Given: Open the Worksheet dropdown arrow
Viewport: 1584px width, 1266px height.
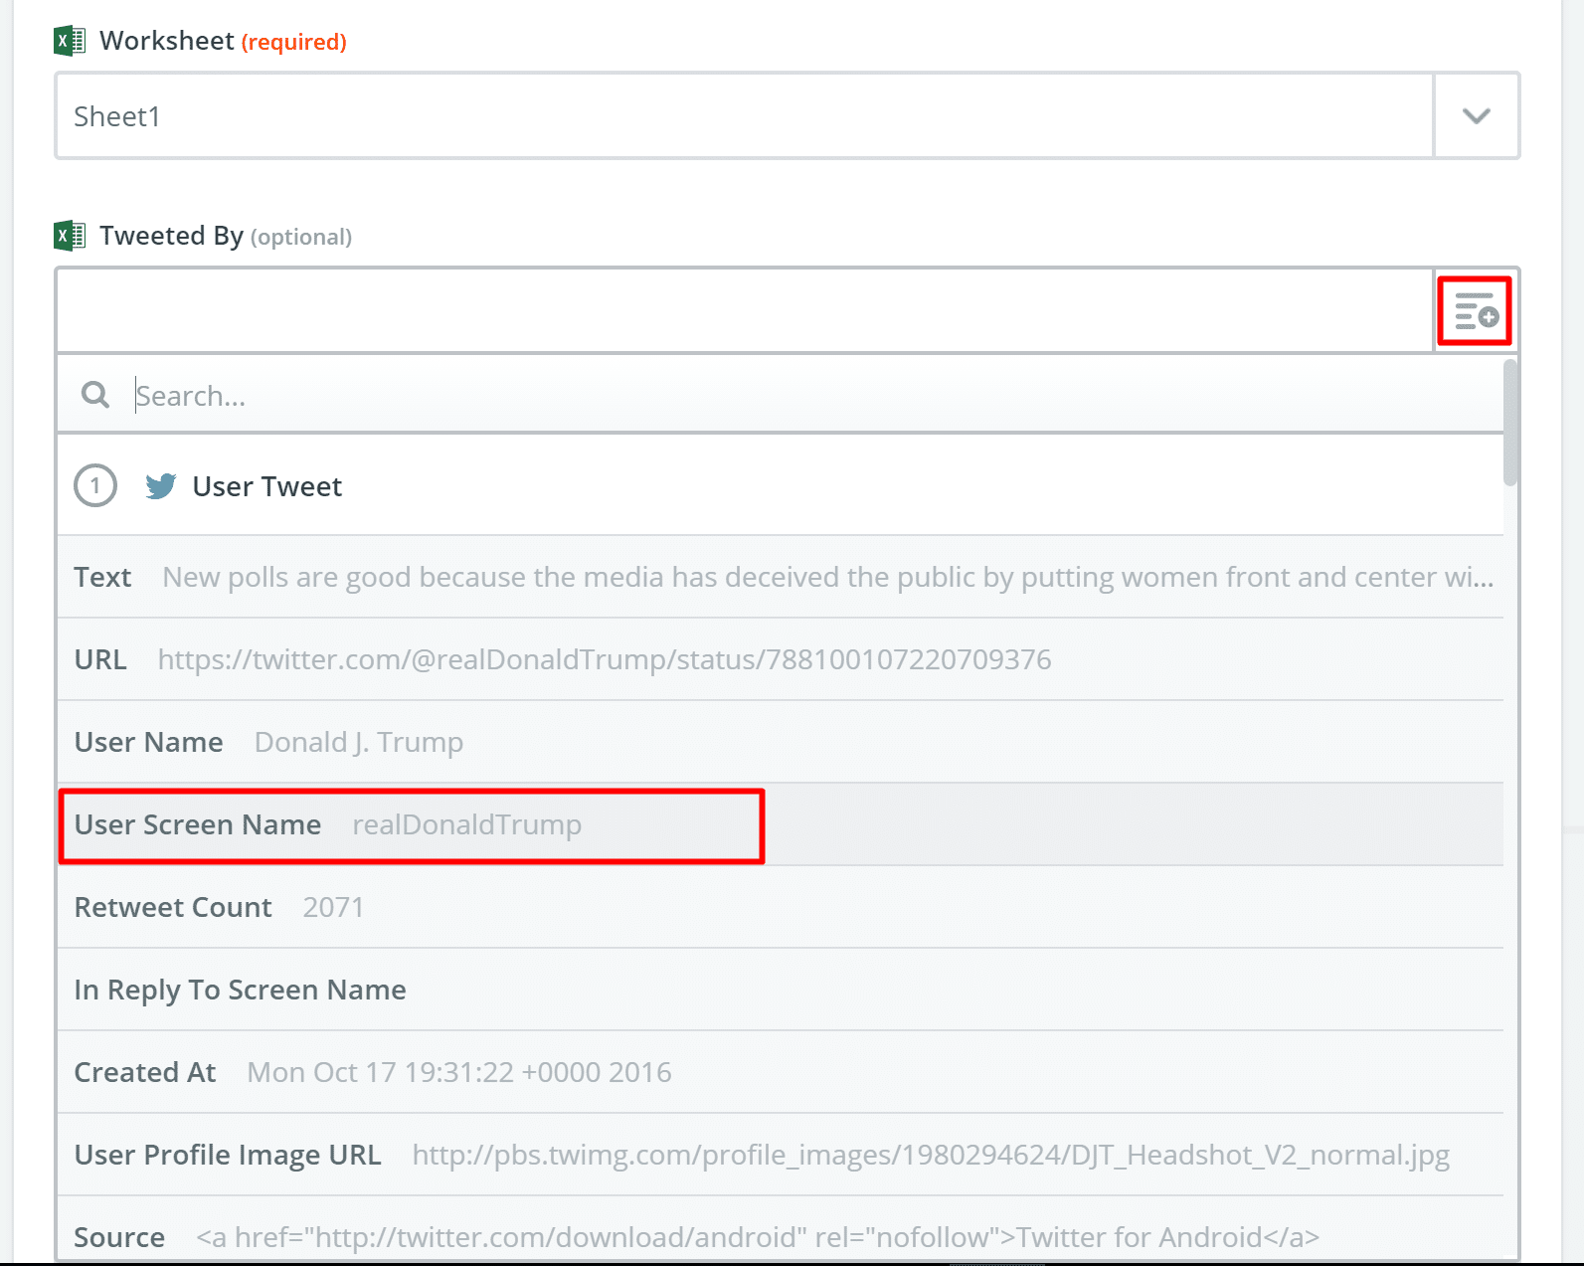Looking at the screenshot, I should [x=1477, y=115].
